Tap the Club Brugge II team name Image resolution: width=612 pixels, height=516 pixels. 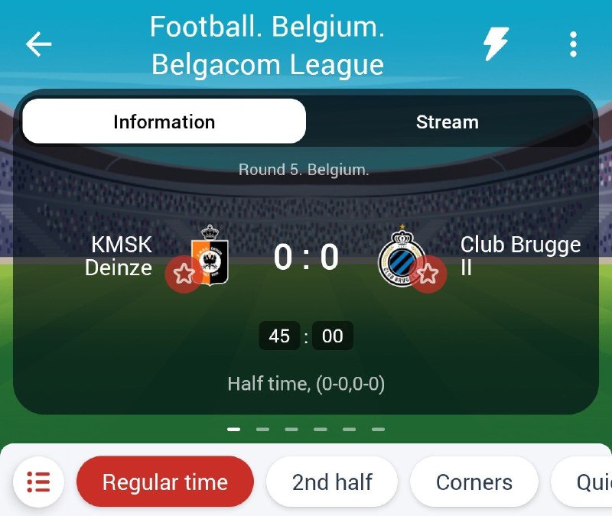click(520, 255)
